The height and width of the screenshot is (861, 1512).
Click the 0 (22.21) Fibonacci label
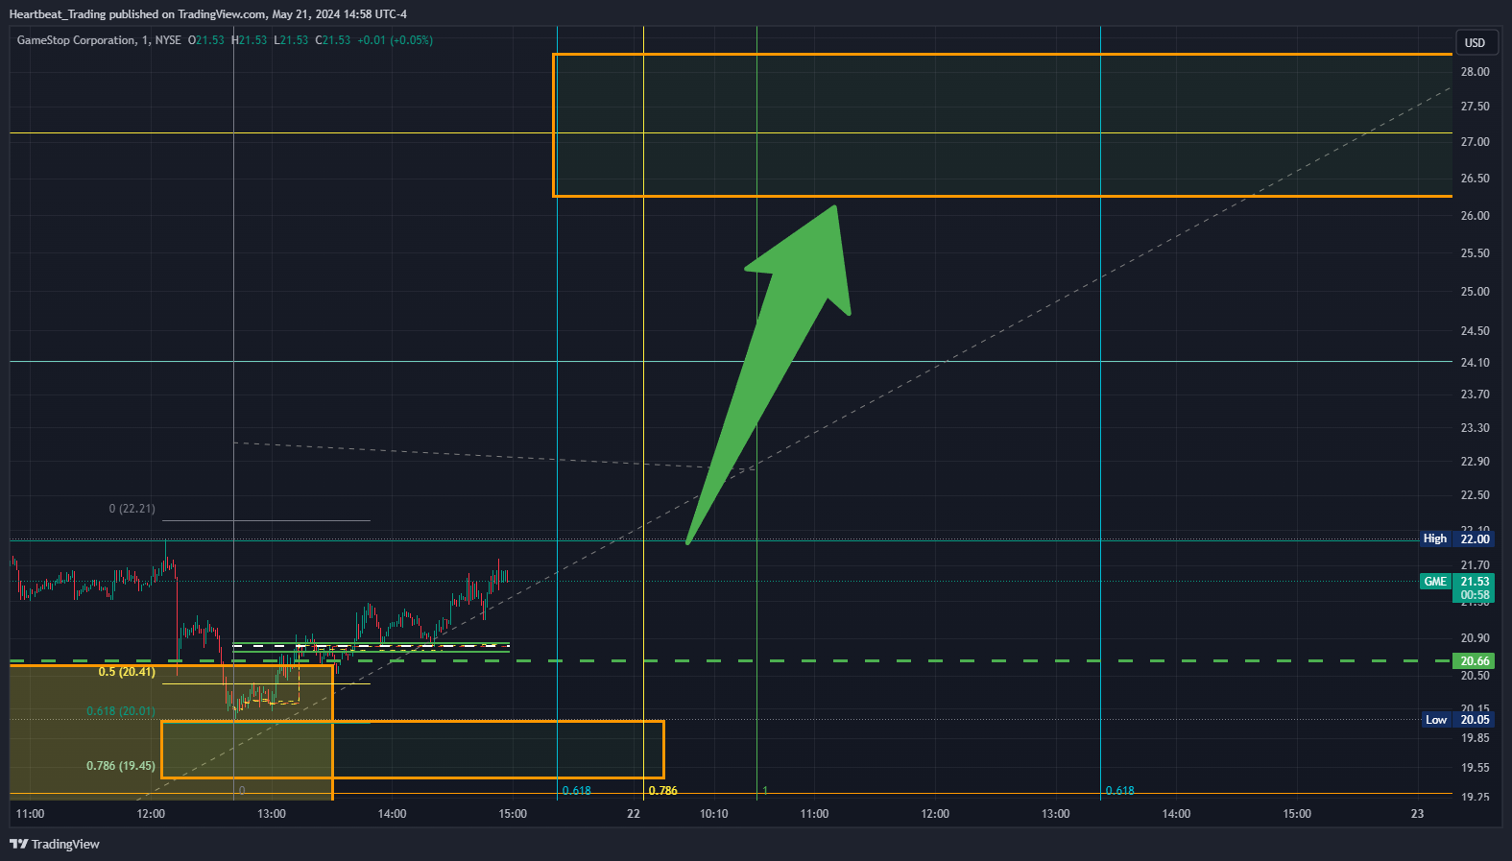(132, 509)
